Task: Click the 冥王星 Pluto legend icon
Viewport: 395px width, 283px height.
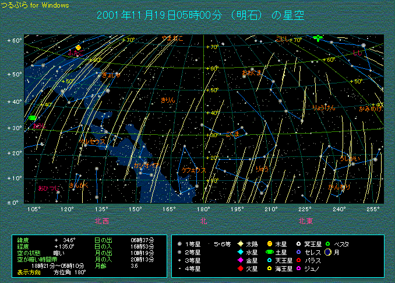Action: 299,243
